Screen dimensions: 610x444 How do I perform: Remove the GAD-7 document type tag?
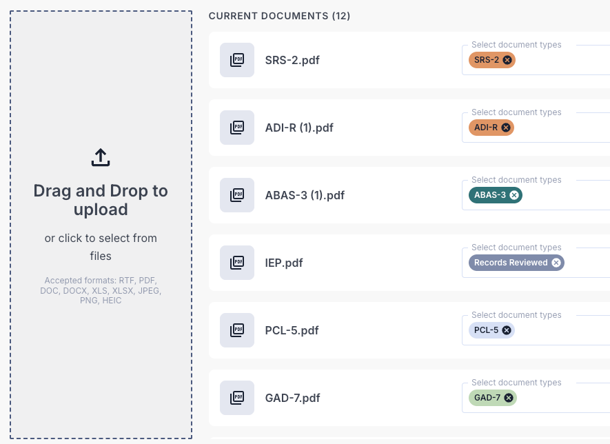[507, 398]
